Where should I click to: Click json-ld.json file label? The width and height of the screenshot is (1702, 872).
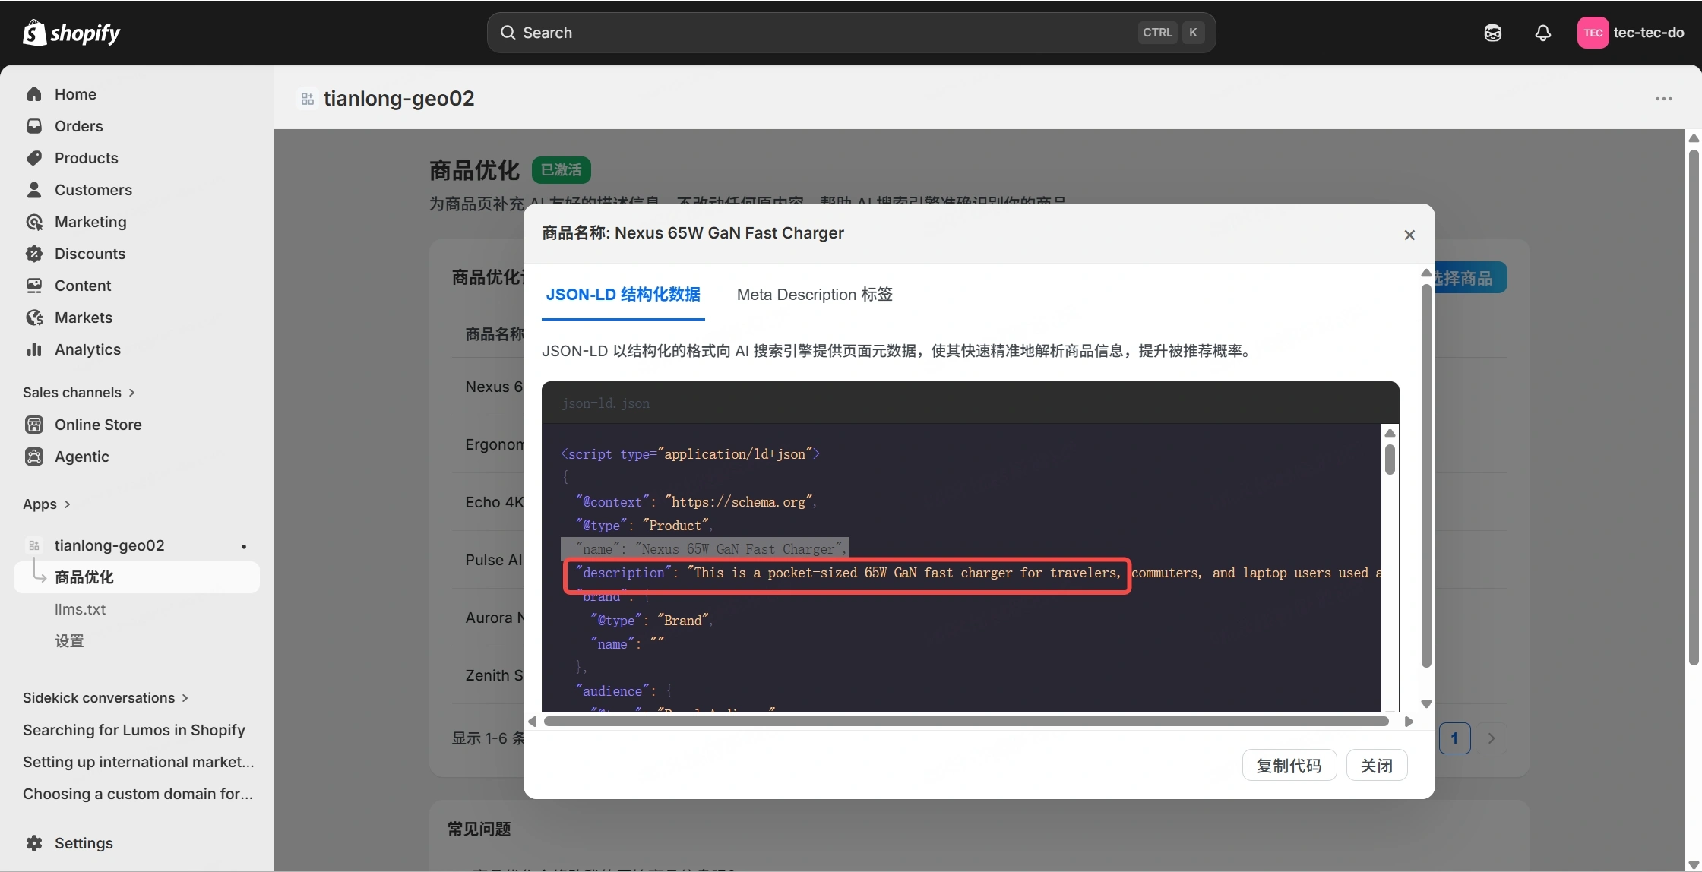[606, 403]
